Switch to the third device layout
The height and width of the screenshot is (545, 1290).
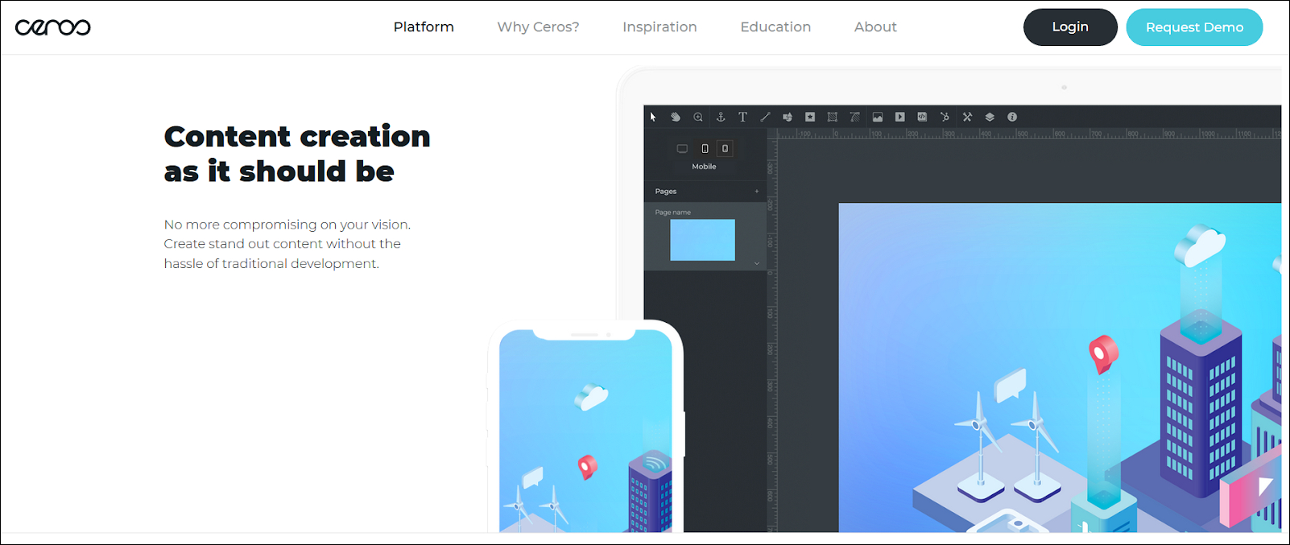click(x=726, y=149)
